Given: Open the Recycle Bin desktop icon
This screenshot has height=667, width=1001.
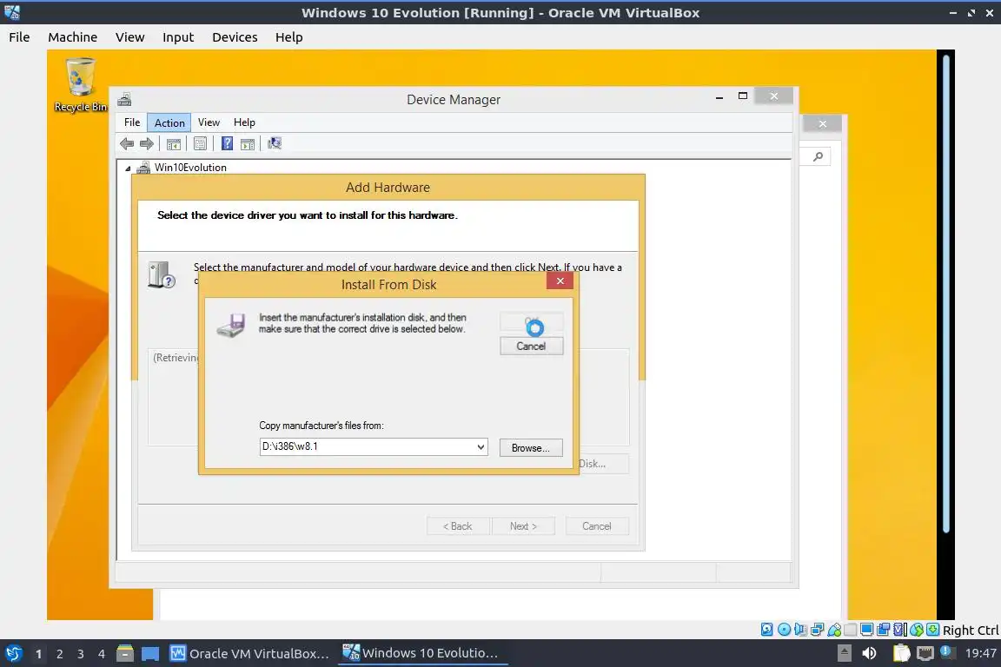Looking at the screenshot, I should pyautogui.click(x=81, y=85).
